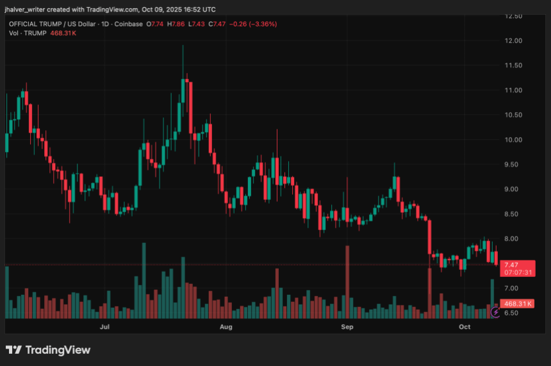Click the Oct label on the time axis
The height and width of the screenshot is (366, 551).
click(x=465, y=327)
